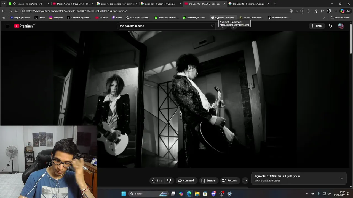Clear the YouTube search text with X
This screenshot has width=353, height=198.
coord(212,26)
